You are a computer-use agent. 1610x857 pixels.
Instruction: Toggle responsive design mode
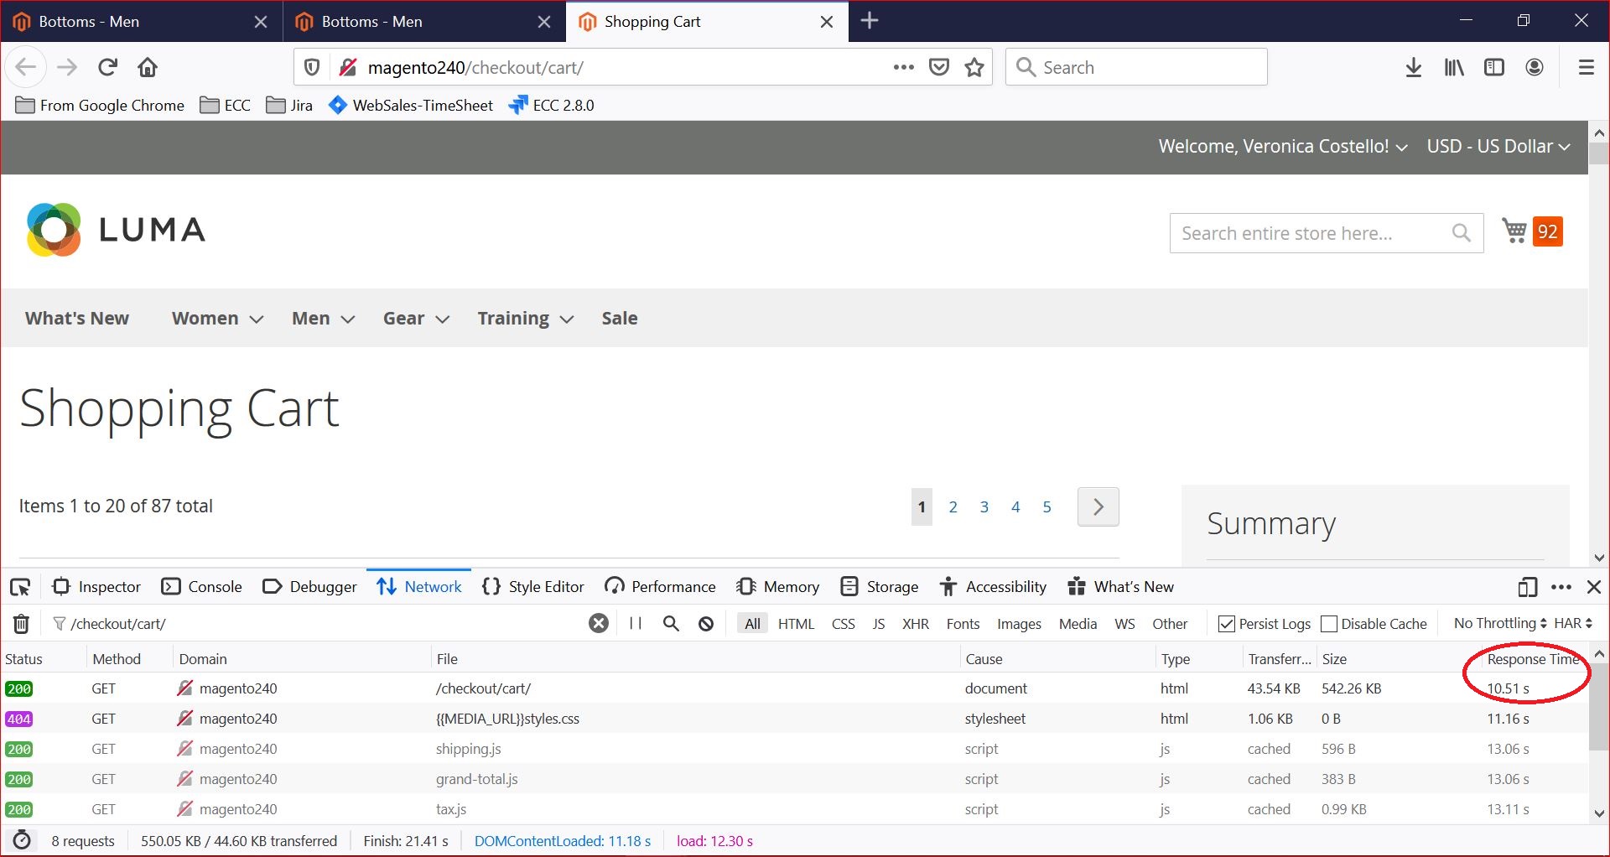tap(1528, 587)
